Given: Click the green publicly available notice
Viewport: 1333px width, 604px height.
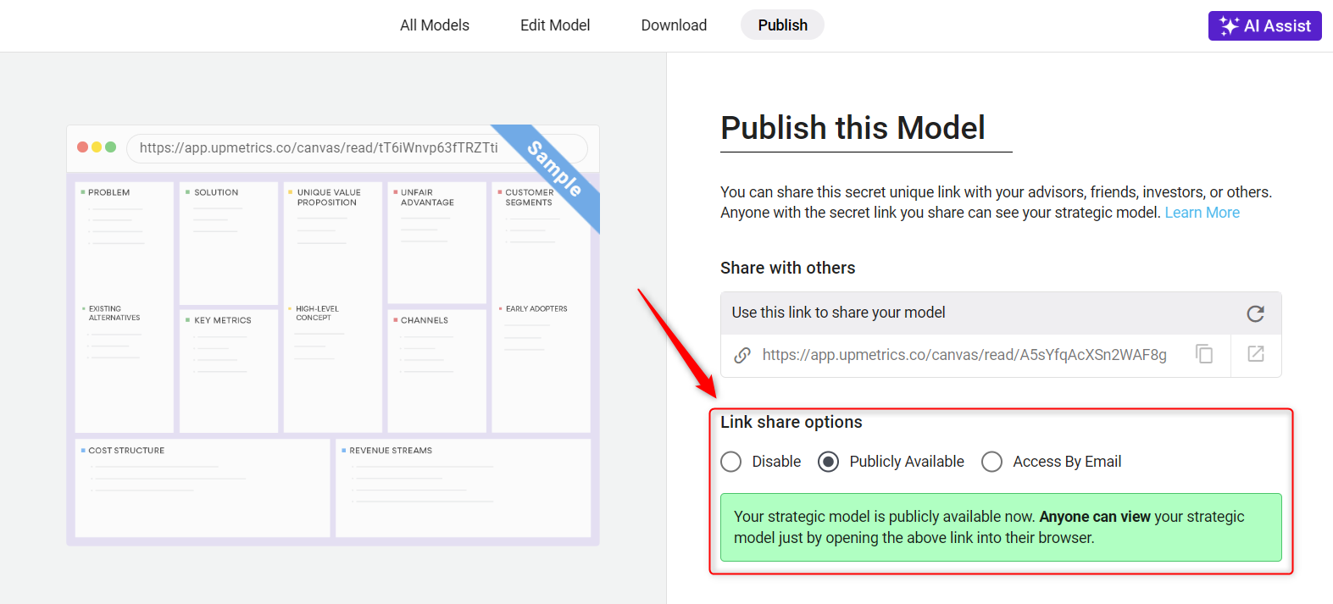Looking at the screenshot, I should [x=1001, y=527].
